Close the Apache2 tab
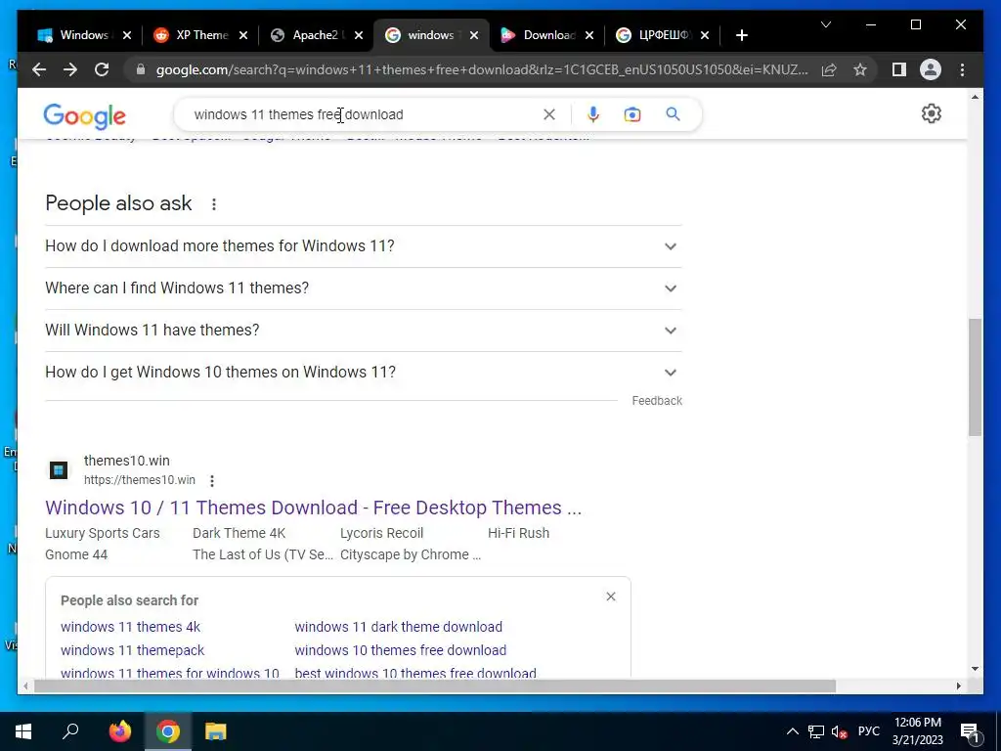The width and height of the screenshot is (1001, 751). click(359, 35)
